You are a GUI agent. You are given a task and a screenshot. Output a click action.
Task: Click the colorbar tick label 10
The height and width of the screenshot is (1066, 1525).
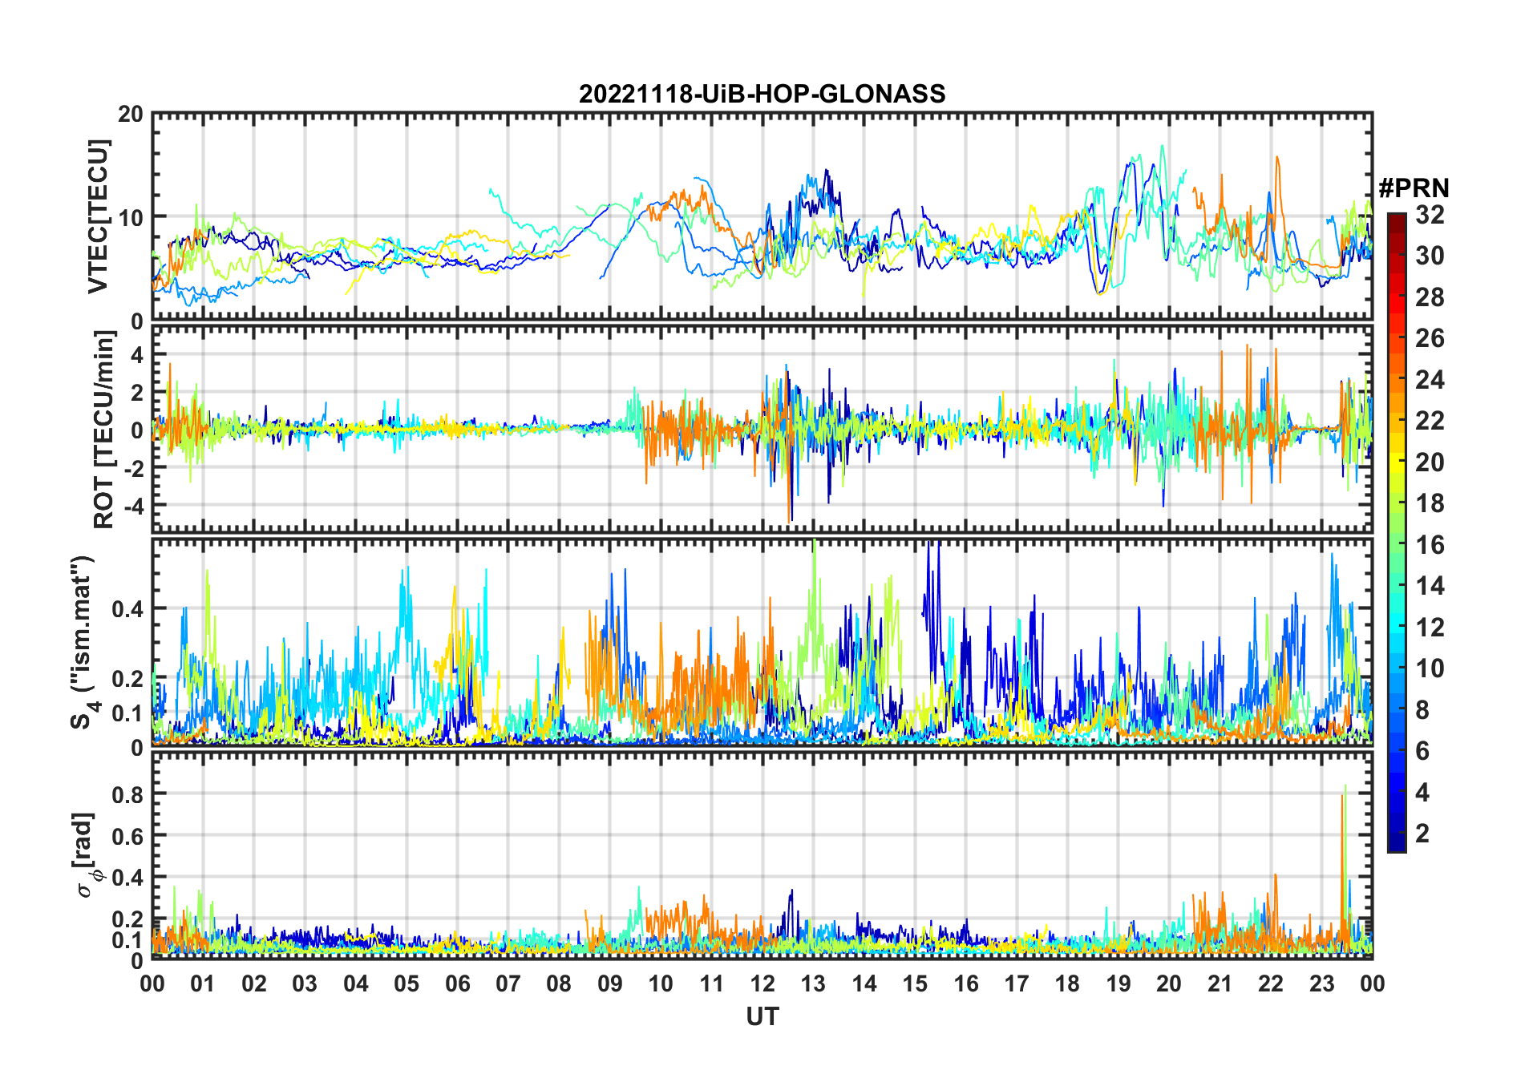(1430, 669)
